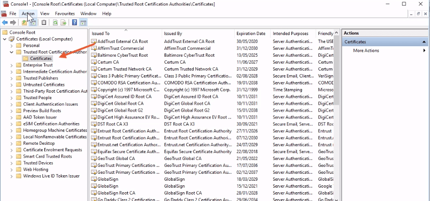Image resolution: width=430 pixels, height=201 pixels.
Task: Click the Up One Level folder icon
Action: 24,23
